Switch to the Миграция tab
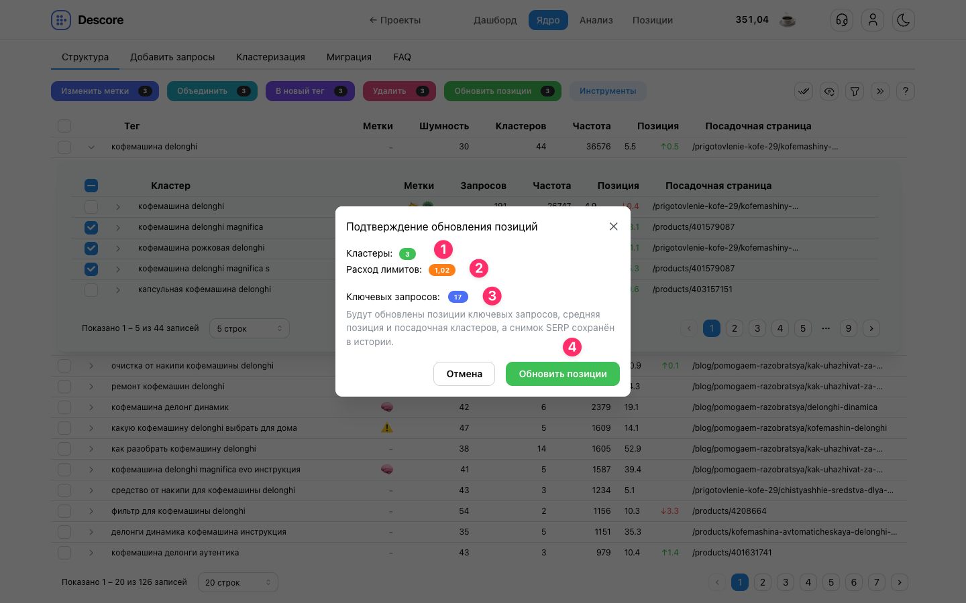The height and width of the screenshot is (603, 966). (349, 57)
